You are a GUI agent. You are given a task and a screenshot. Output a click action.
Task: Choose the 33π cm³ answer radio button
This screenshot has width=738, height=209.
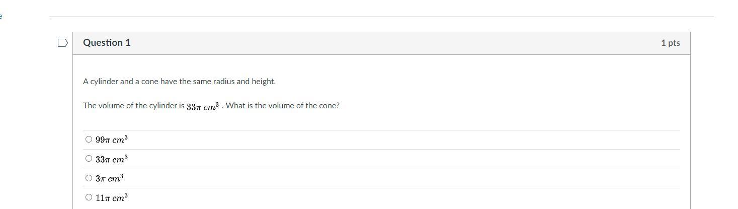(89, 159)
